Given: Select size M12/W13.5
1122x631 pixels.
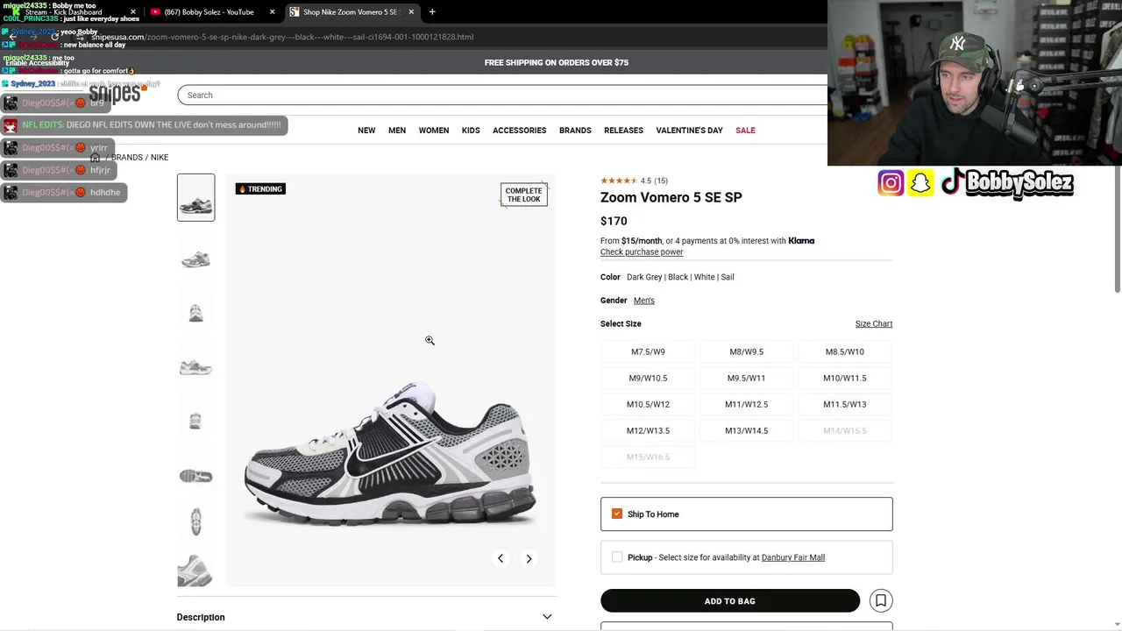Looking at the screenshot, I should pyautogui.click(x=648, y=430).
